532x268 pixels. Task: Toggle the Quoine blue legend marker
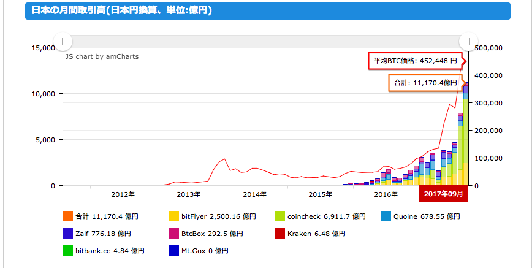coord(386,216)
